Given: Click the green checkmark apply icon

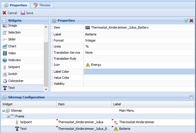Looking at the screenshot, I should pos(186,20).
